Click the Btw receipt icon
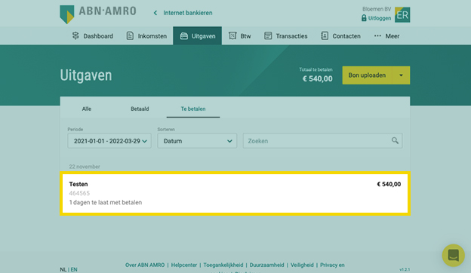471x273 pixels. click(x=232, y=35)
